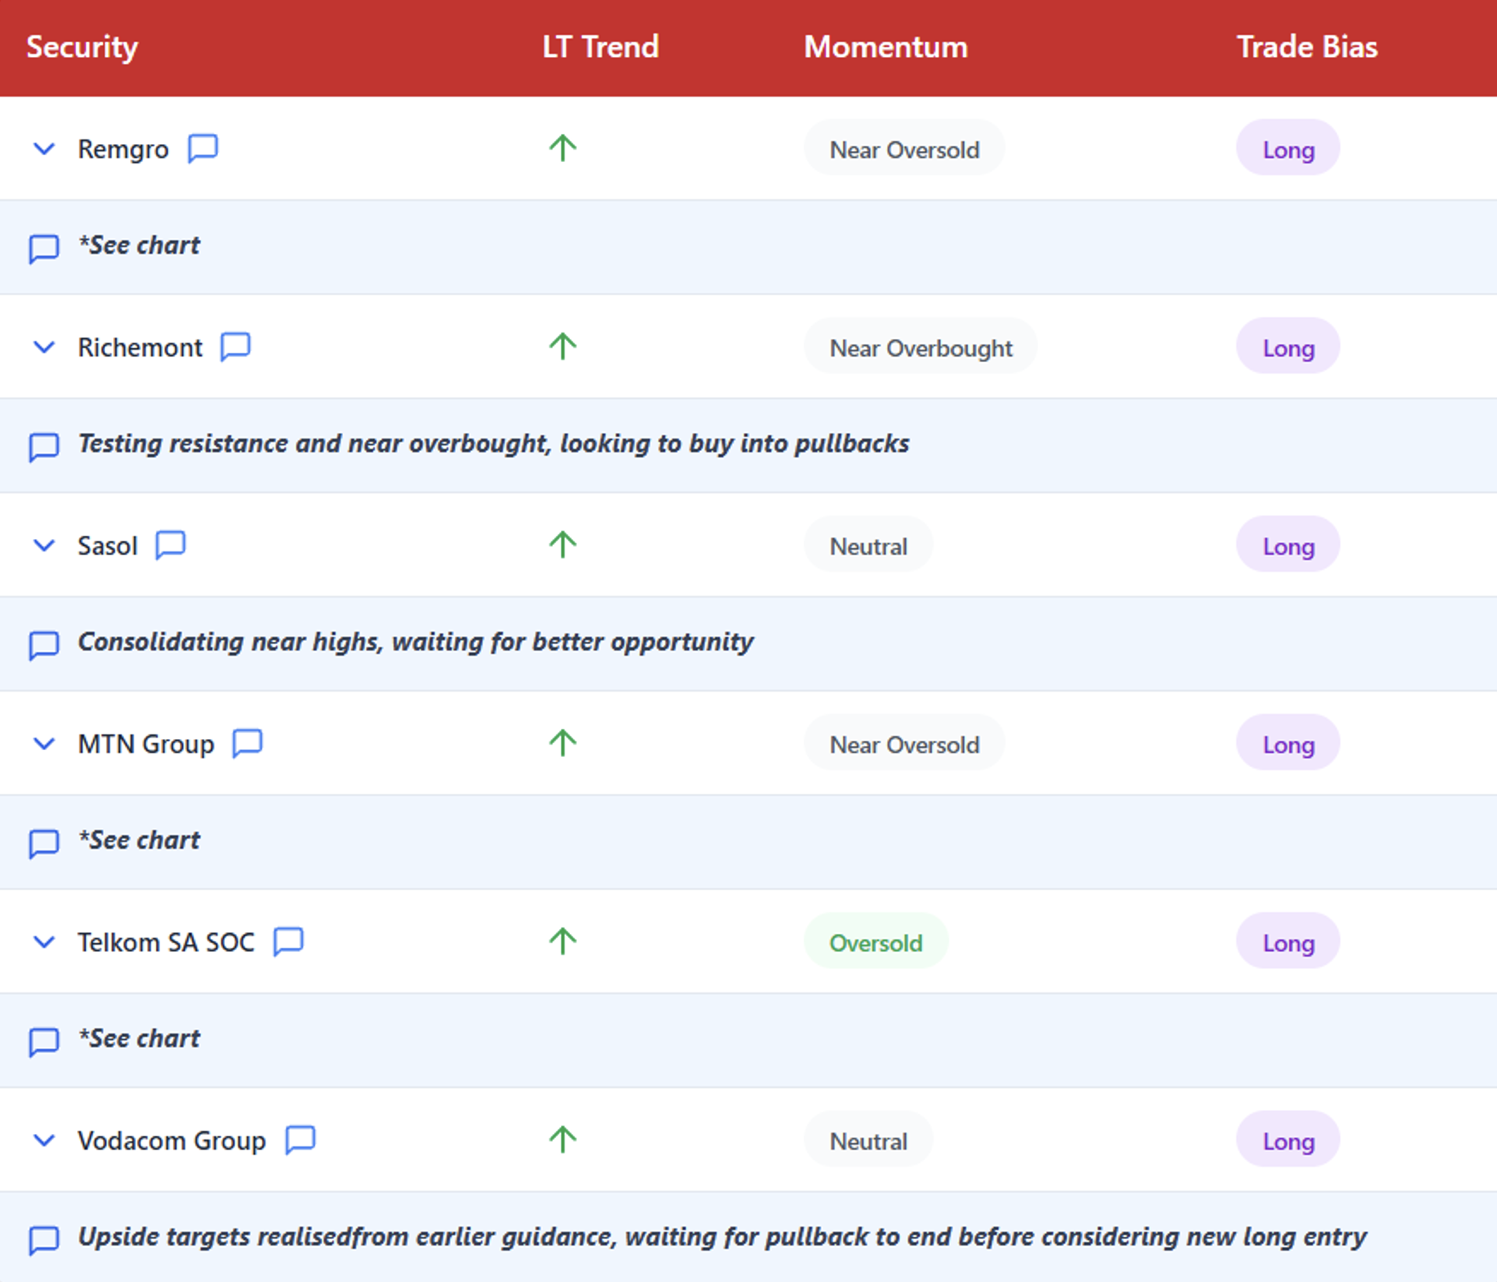Click the Long bias badge for Remgro
Screen dimensions: 1497x1282
click(x=1288, y=148)
